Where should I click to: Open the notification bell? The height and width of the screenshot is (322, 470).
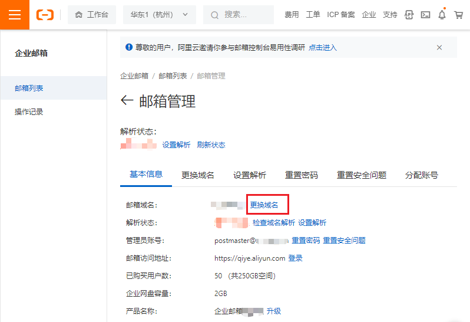[x=442, y=15]
